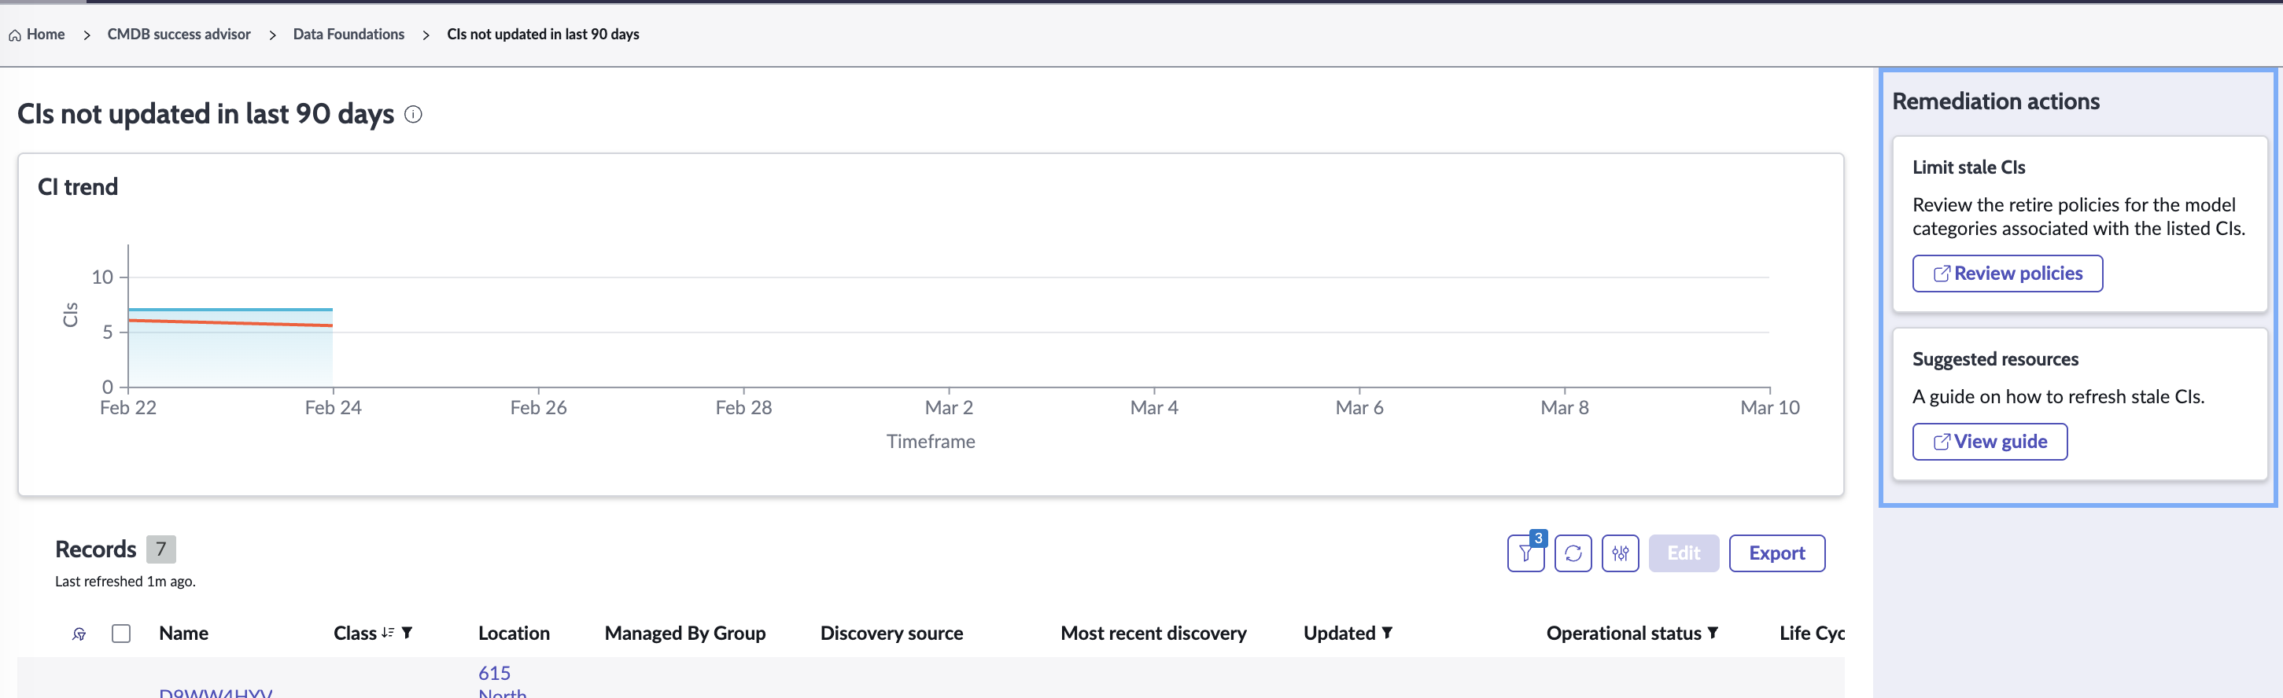Refresh the records list
This screenshot has width=2283, height=698.
pyautogui.click(x=1573, y=553)
